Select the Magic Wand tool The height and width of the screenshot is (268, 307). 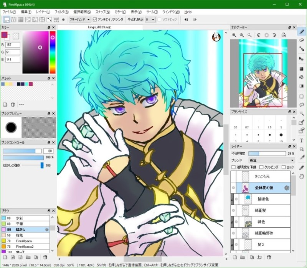pos(302,113)
